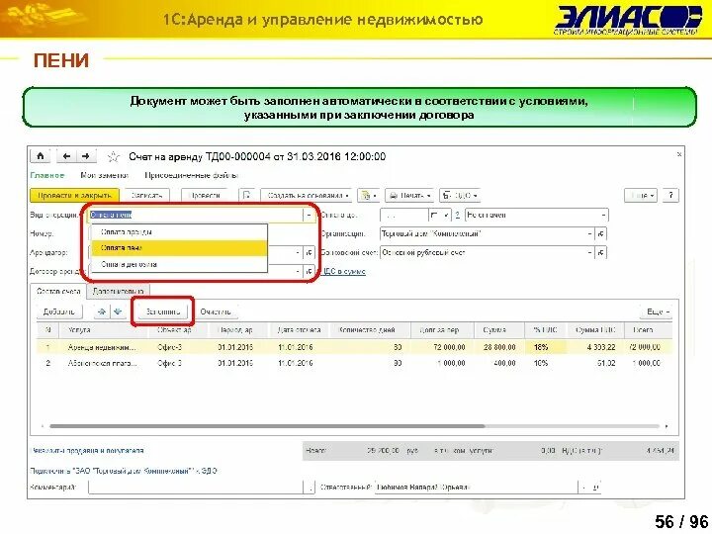
Task: Open the Присоединенные файлы section
Action: (191, 175)
